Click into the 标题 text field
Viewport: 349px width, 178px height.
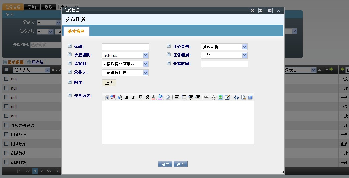pyautogui.click(x=126, y=47)
